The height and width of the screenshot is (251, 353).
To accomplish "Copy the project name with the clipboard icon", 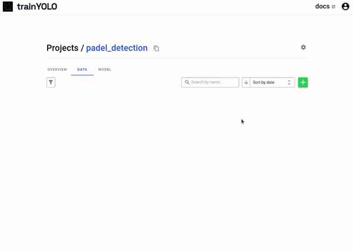I will 156,48.
